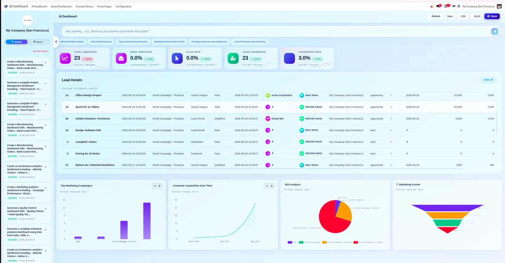Delete the history entry dated 26 May 09:05
Screen dimensions: 505x263
coord(46,125)
